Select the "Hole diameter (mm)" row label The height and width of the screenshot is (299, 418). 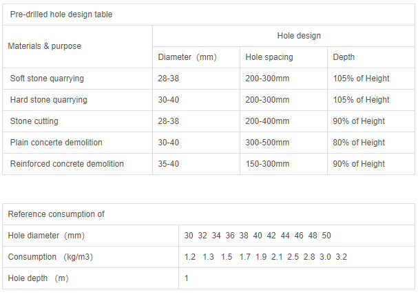pos(46,236)
